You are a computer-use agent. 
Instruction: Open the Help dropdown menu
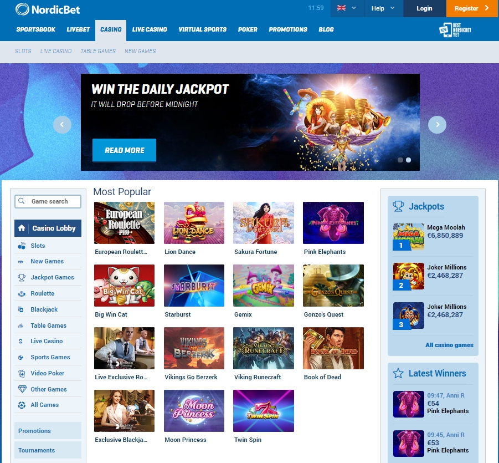point(383,8)
